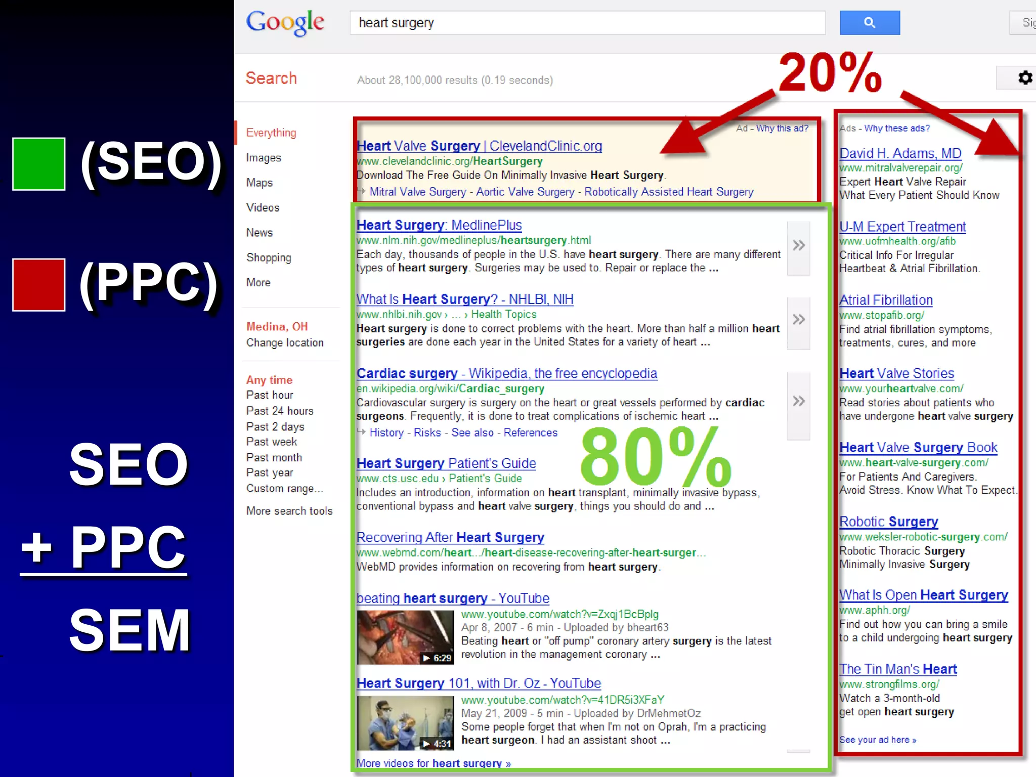
Task: Click Why this ad? link
Action: (x=782, y=128)
